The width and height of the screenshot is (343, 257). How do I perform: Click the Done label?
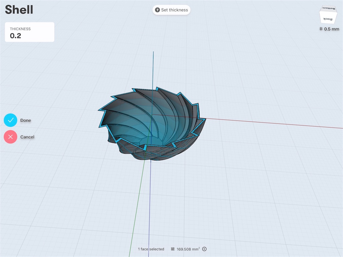(25, 120)
